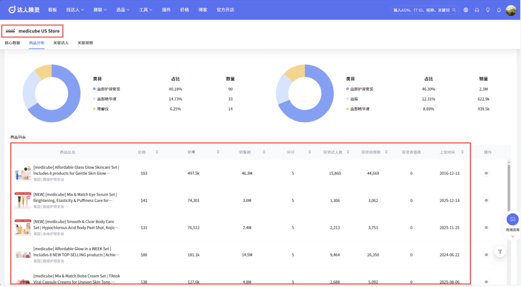Viewport: 521px width, 287px height.
Task: Open the 在线咨询 chat bubble
Action: (513, 220)
